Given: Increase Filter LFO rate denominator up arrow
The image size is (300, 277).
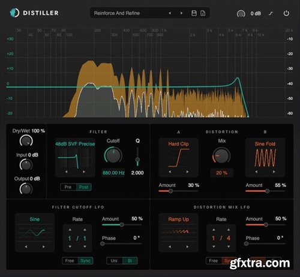Looking at the screenshot, I should tap(85, 230).
